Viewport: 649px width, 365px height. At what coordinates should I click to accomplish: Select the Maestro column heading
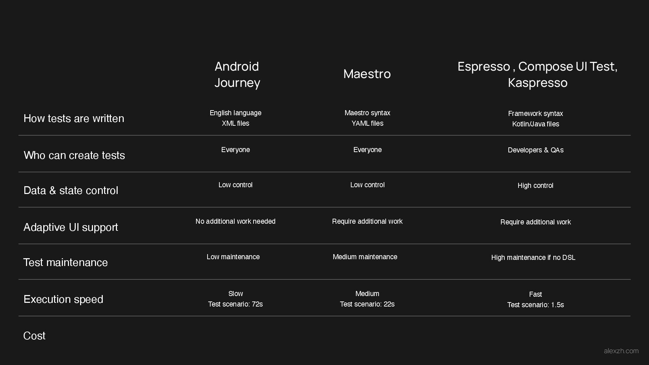pos(367,74)
